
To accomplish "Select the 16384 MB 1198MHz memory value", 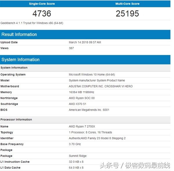I will coord(81,92).
